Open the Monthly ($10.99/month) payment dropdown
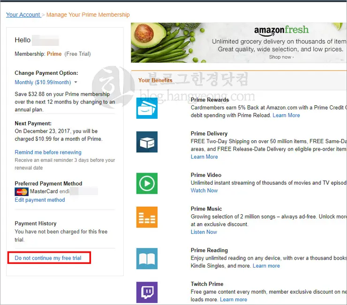Viewport: 347px width, 305px height. pos(46,82)
